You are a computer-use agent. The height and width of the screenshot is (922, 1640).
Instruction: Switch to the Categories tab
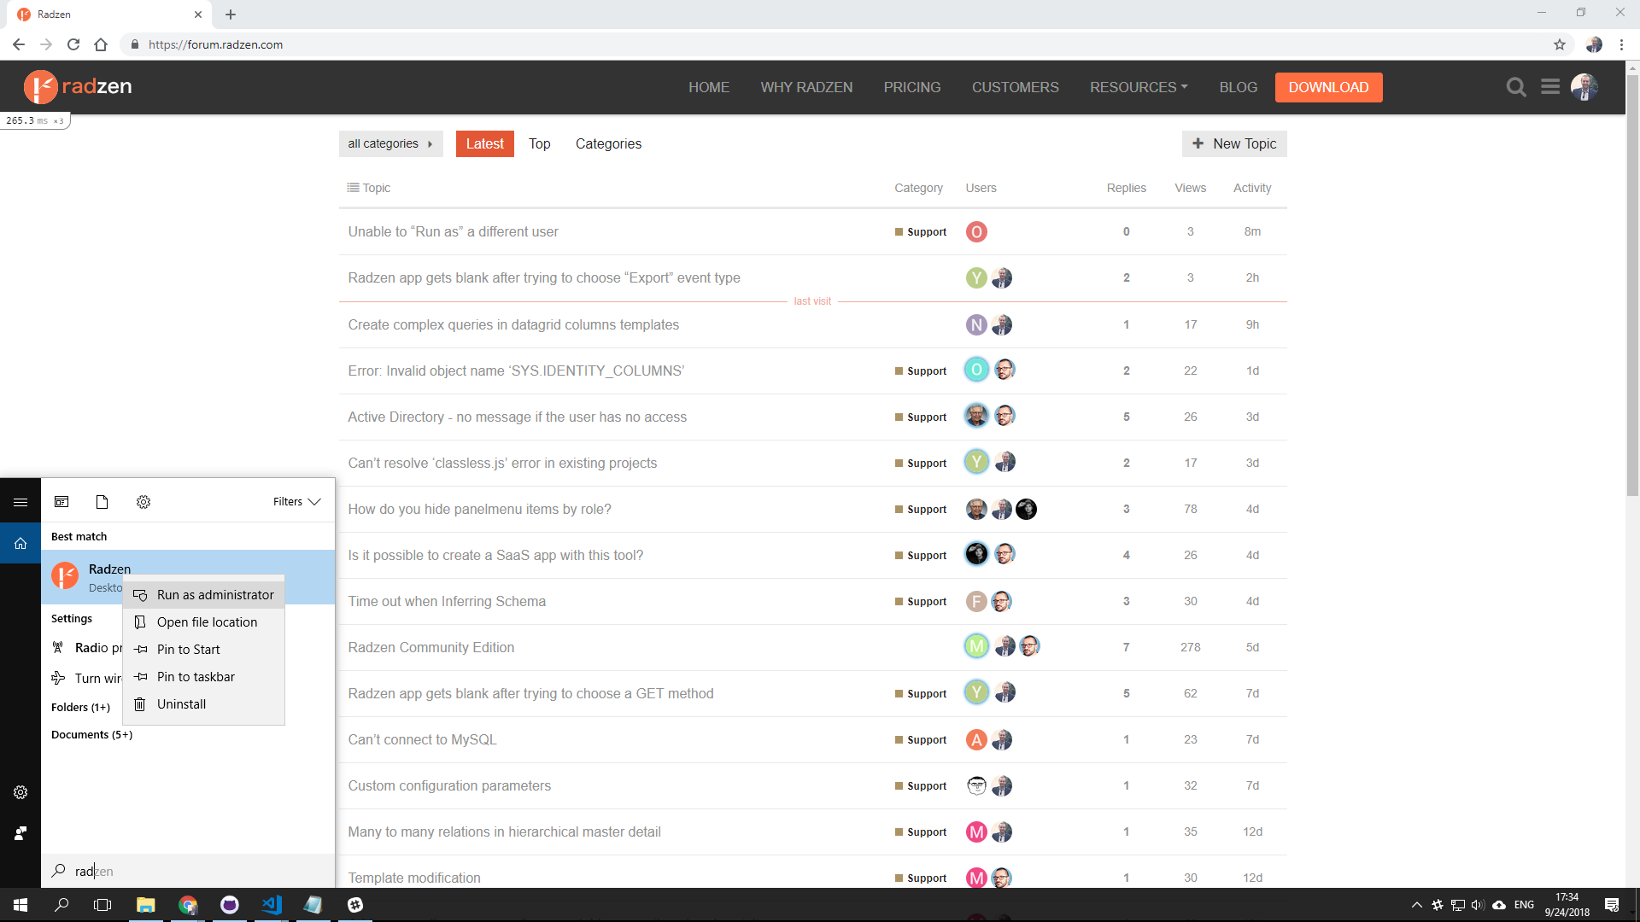click(608, 143)
